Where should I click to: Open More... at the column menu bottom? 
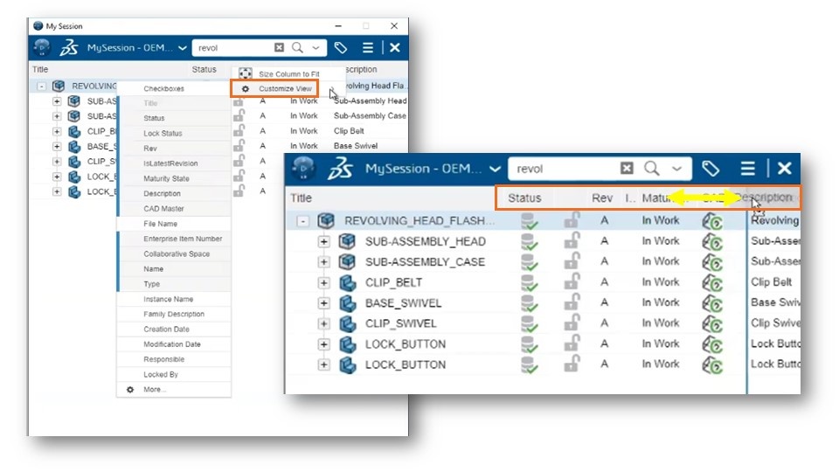(174, 390)
